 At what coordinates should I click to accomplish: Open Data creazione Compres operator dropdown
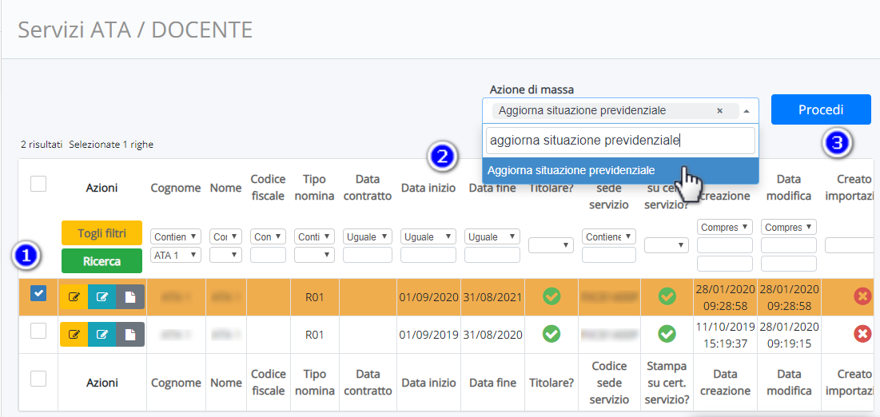[x=724, y=227]
